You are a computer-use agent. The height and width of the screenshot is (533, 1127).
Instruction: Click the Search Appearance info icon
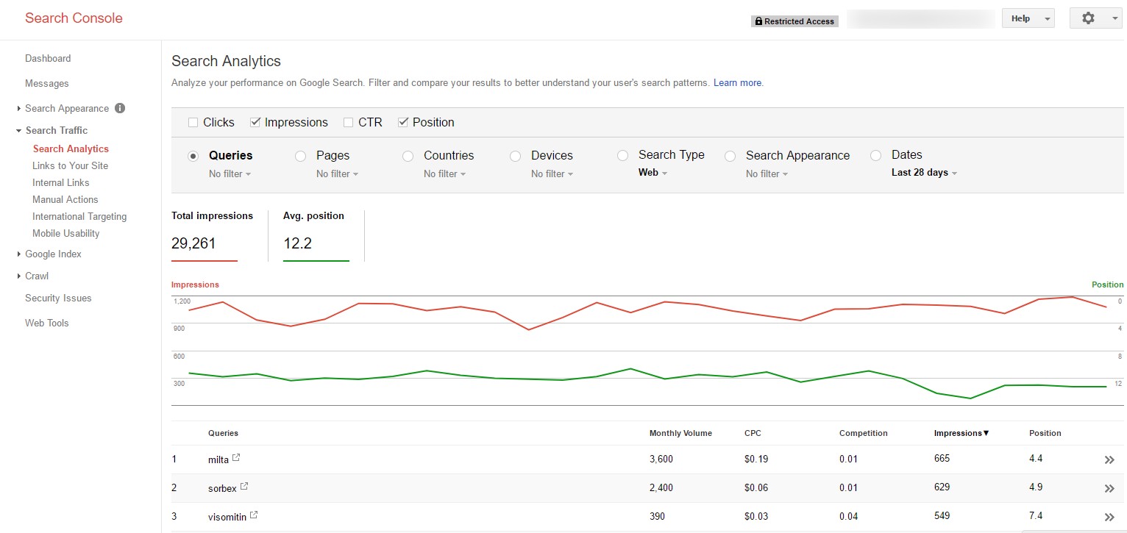pyautogui.click(x=120, y=108)
